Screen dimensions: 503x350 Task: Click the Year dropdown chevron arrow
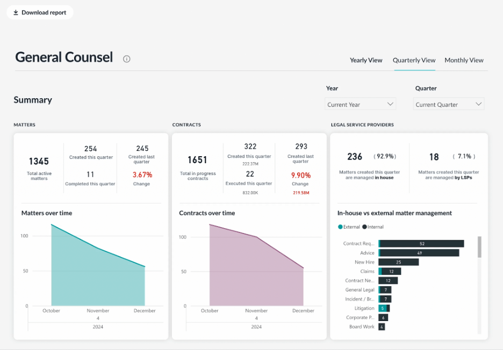(391, 104)
